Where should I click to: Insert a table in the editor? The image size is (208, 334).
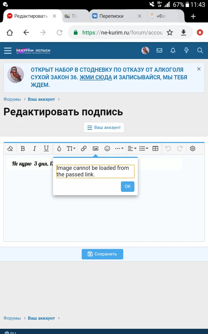pyautogui.click(x=155, y=148)
